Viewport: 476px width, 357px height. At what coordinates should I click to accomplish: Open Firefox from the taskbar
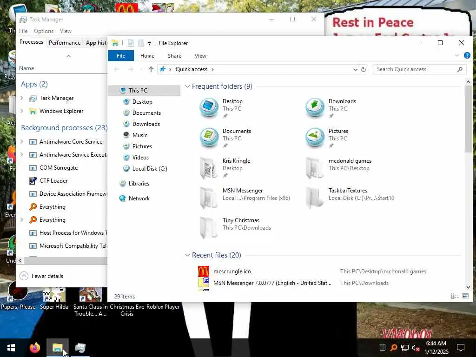[x=34, y=348]
